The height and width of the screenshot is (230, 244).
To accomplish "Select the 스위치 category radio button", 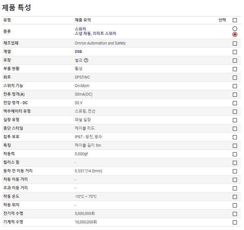I will click(235, 29).
